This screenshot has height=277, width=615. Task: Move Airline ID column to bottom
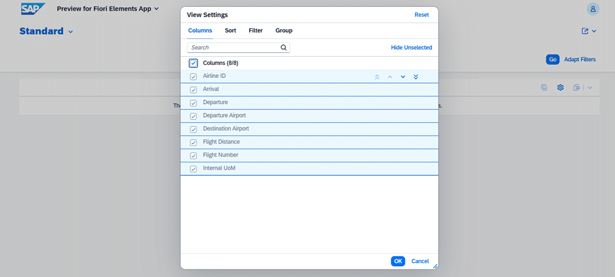416,77
